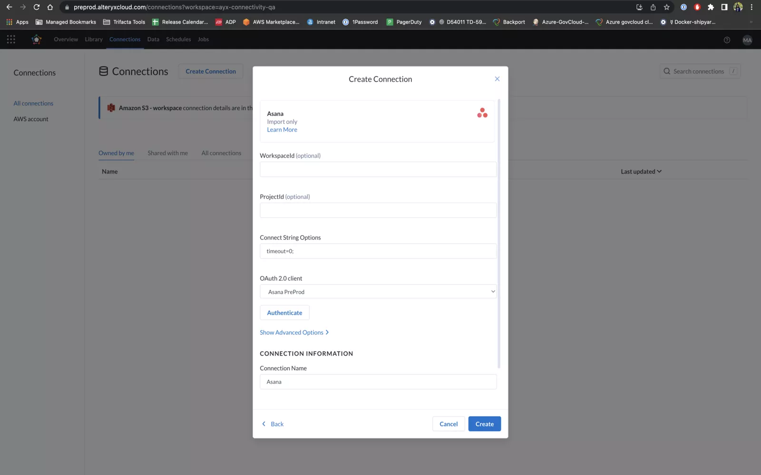Expand Show Advanced Options
Viewport: 761px width, 475px height.
pos(294,332)
